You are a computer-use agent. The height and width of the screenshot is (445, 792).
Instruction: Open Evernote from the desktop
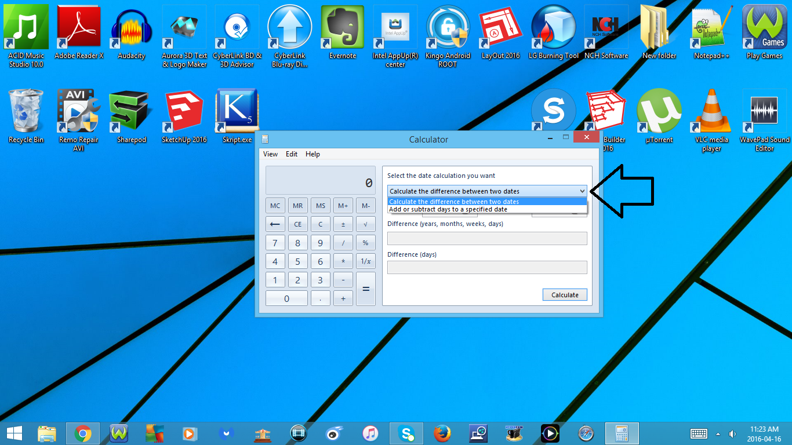[342, 27]
